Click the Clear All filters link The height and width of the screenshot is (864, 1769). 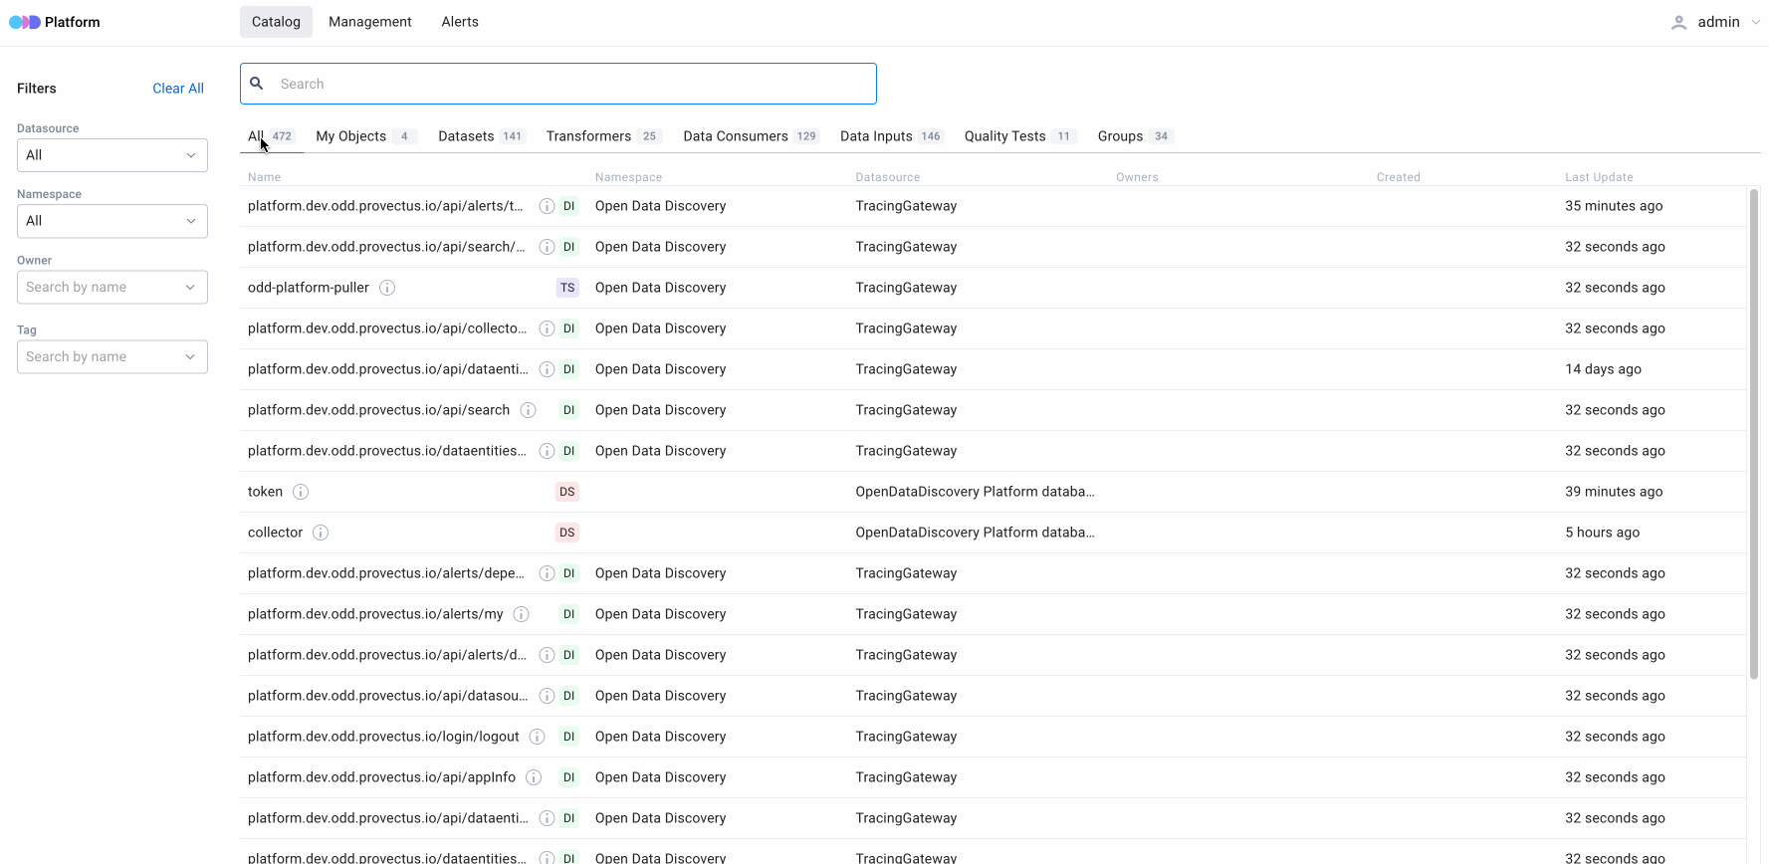click(177, 89)
